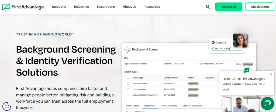Click the Est. Completion Unknown text
Image resolution: width=276 pixels, height=112 pixels.
point(211,64)
